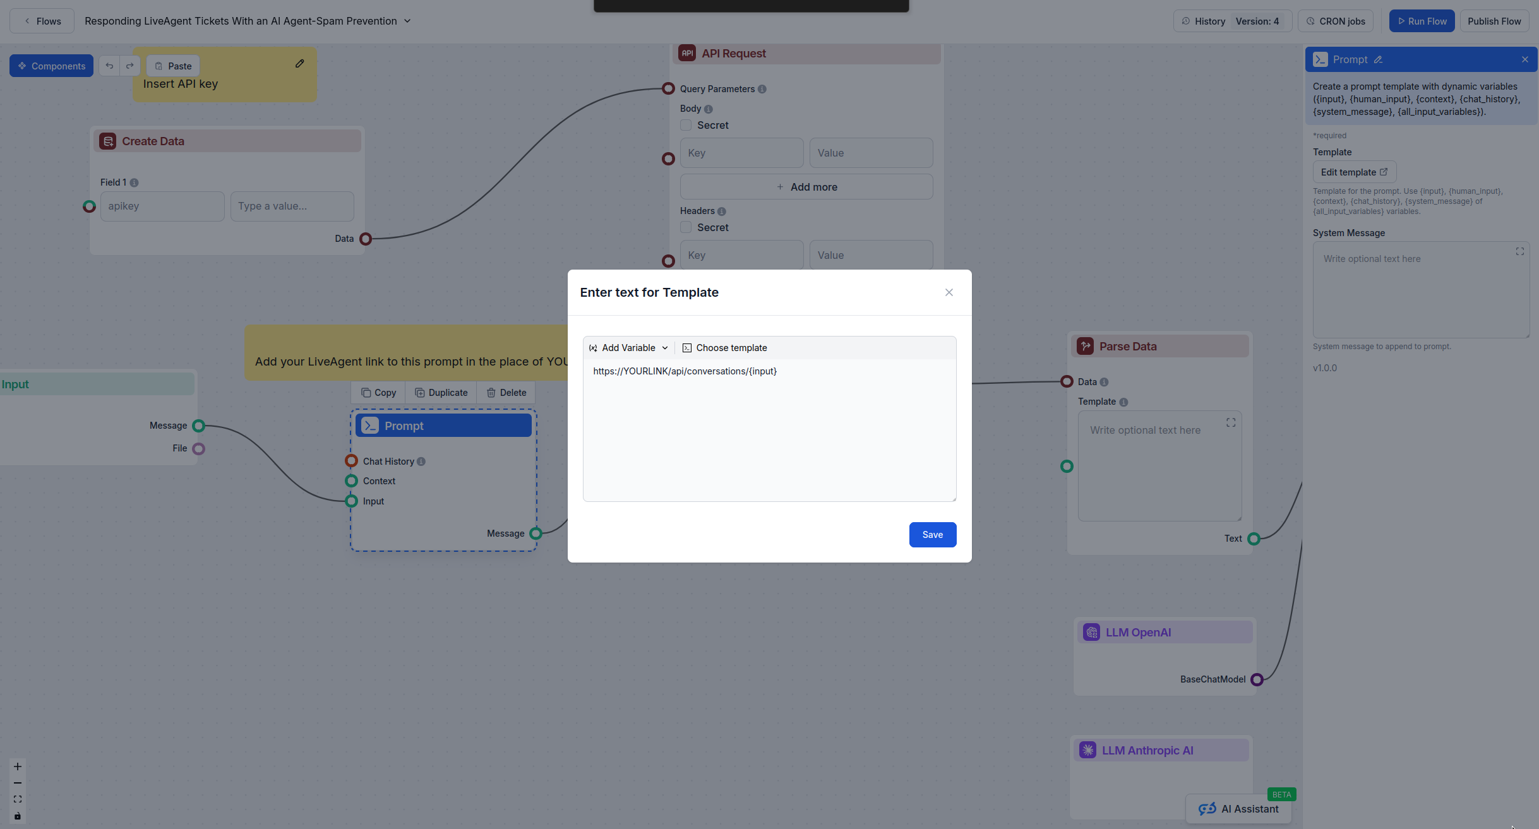Duplicate the Prompt node
Image resolution: width=1539 pixels, height=829 pixels.
pyautogui.click(x=441, y=392)
